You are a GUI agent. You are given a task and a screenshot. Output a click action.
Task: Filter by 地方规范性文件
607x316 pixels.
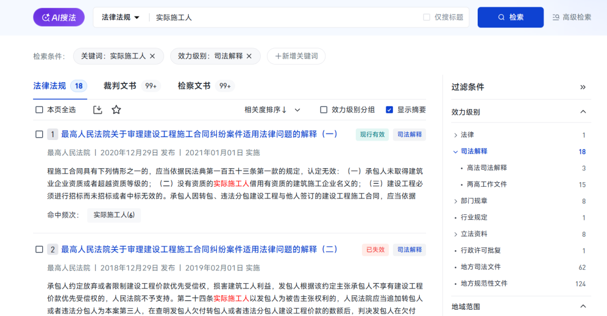[x=484, y=283]
